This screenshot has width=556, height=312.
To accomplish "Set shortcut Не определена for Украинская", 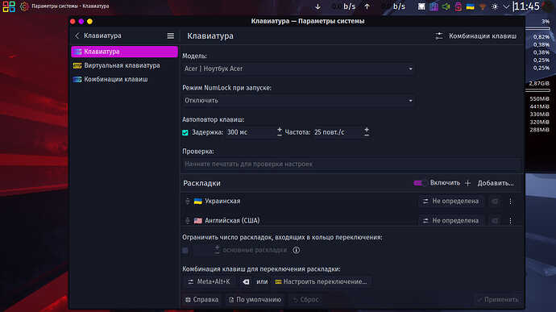I will [x=450, y=202].
